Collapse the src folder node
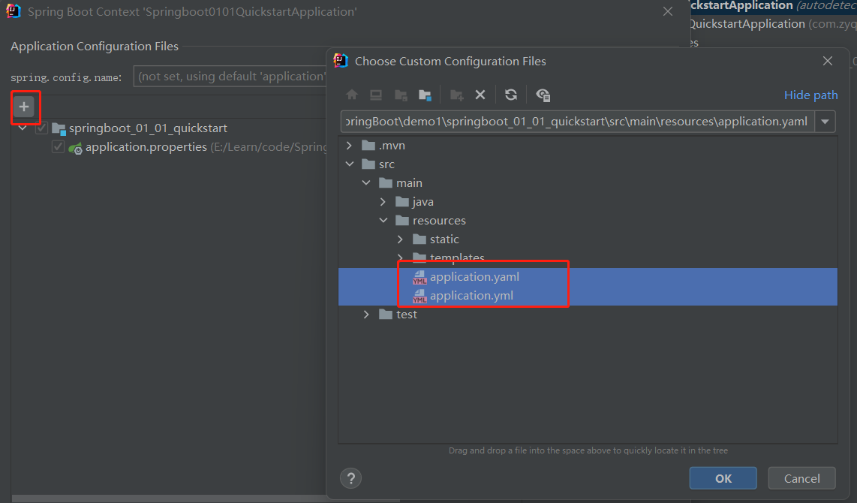This screenshot has width=857, height=503. [x=350, y=164]
